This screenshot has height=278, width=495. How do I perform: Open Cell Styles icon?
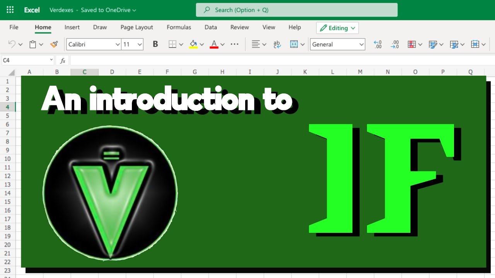tap(454, 44)
